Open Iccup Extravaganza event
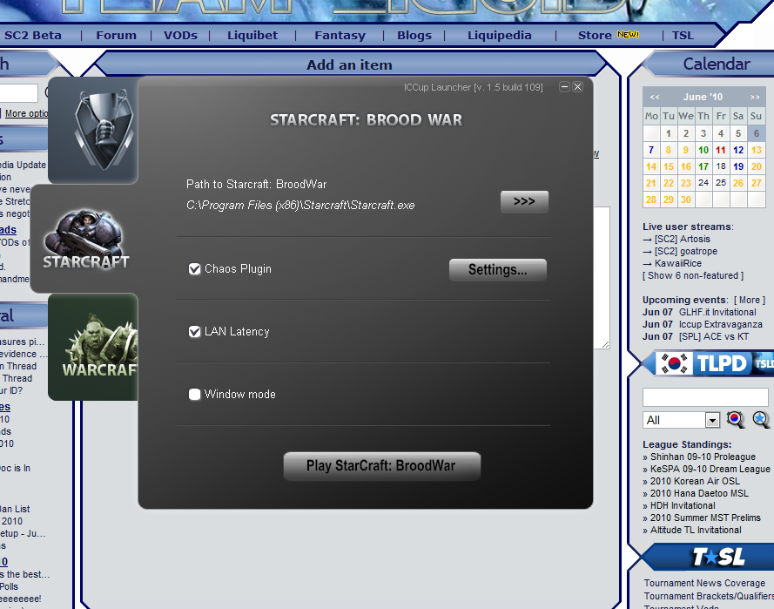This screenshot has width=774, height=609. pyautogui.click(x=720, y=324)
